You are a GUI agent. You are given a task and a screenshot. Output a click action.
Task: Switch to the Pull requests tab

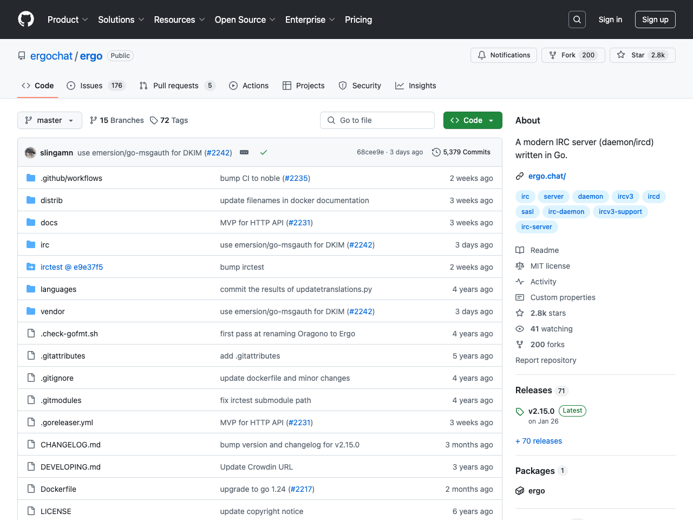pos(177,86)
